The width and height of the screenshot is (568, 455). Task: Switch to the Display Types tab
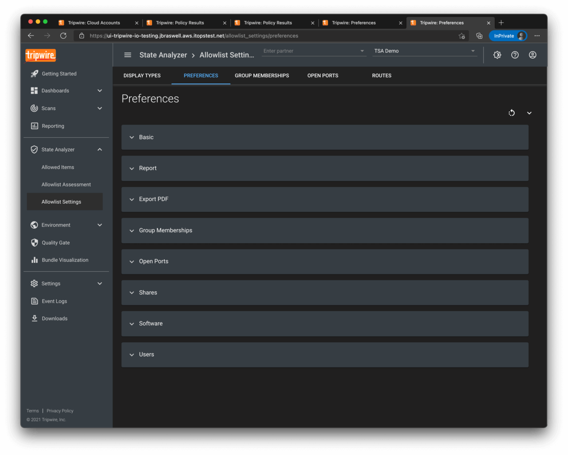[142, 75]
